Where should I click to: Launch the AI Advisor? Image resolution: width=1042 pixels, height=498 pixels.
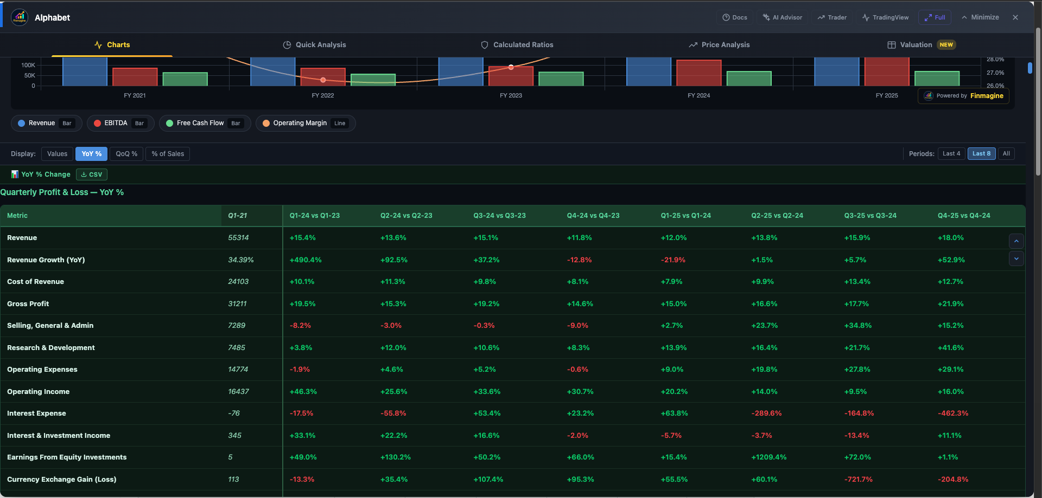782,17
